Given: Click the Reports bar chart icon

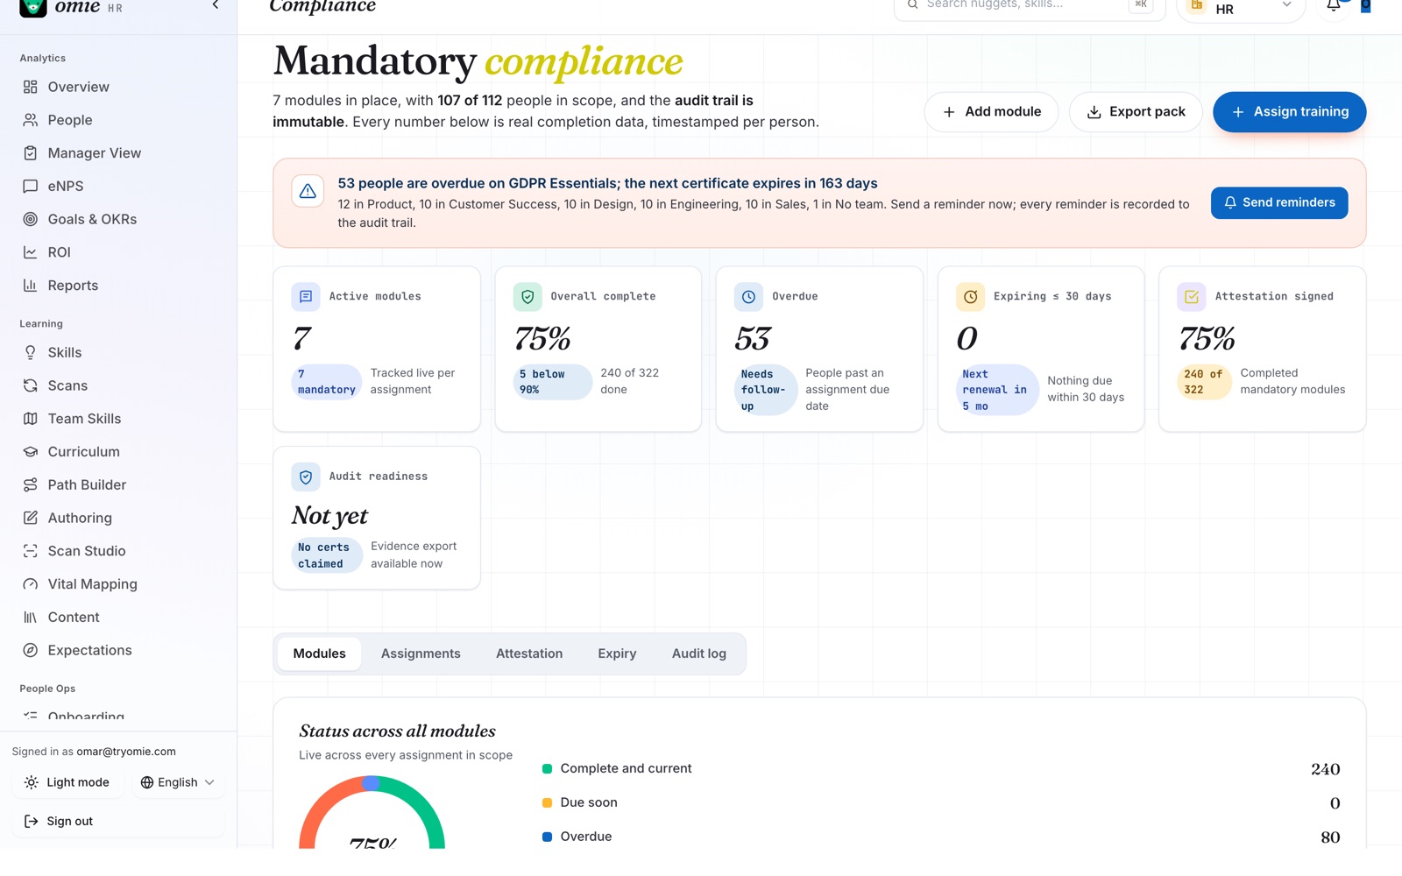Looking at the screenshot, I should click(31, 286).
